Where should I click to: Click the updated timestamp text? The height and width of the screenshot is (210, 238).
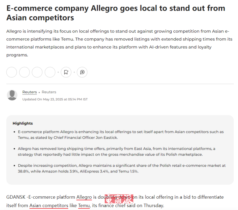click(x=54, y=99)
